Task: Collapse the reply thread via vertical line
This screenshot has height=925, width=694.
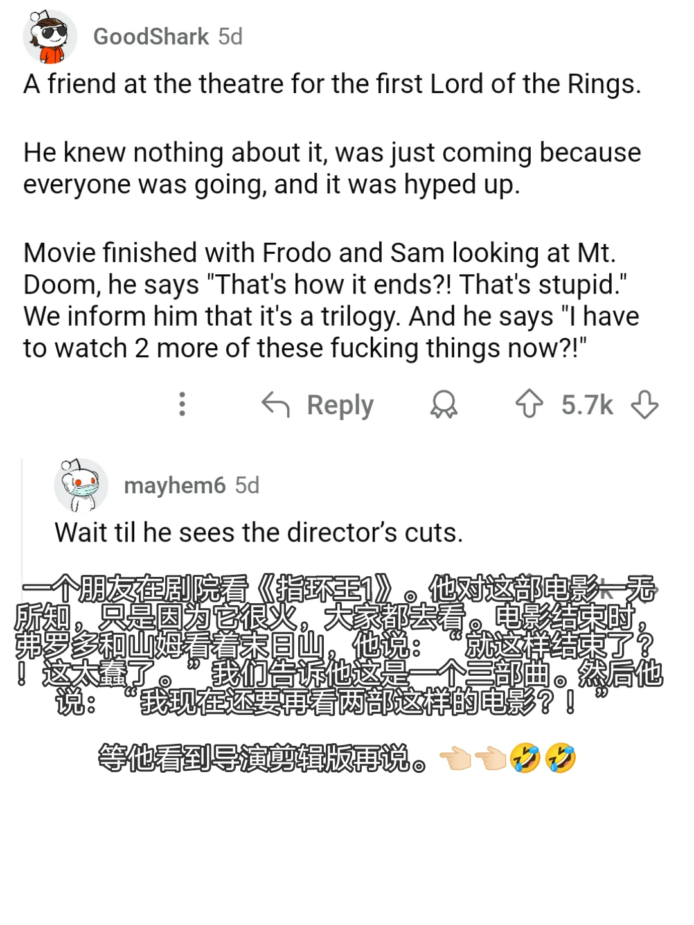Action: point(22,514)
